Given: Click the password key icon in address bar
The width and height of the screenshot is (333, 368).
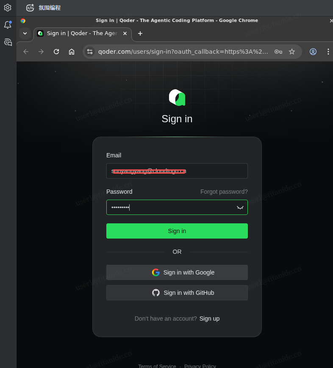Looking at the screenshot, I should coord(278,52).
